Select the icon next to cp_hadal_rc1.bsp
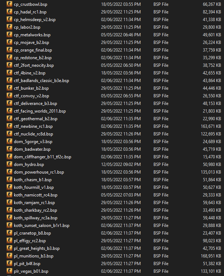 [9, 12]
